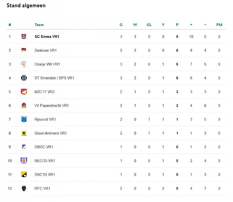Click the NEO'25 VR1 club crest
The width and height of the screenshot is (233, 202).
[24, 161]
